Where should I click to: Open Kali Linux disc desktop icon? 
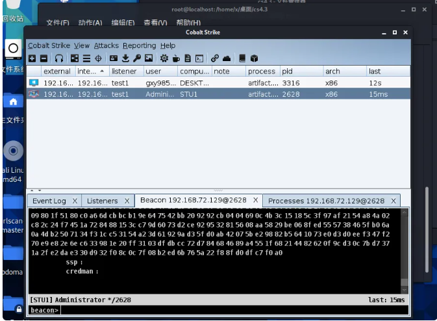pos(13,151)
